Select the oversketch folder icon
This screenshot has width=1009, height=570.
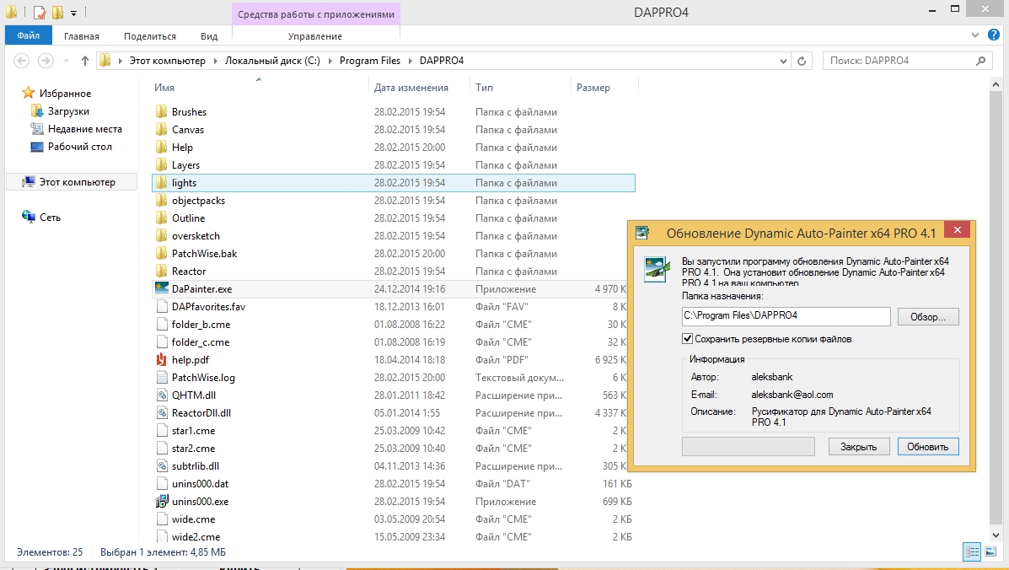162,235
